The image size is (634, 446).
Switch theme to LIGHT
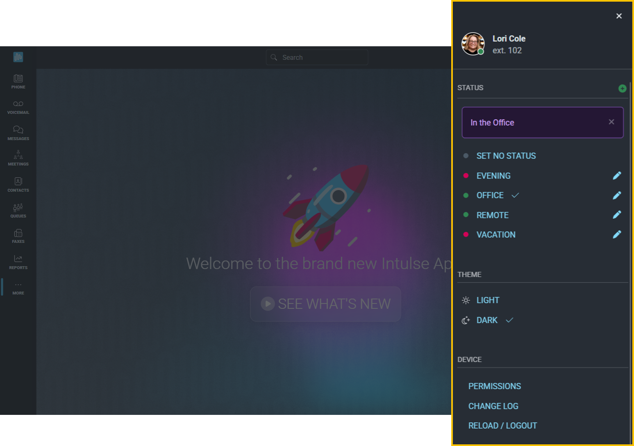pos(488,300)
